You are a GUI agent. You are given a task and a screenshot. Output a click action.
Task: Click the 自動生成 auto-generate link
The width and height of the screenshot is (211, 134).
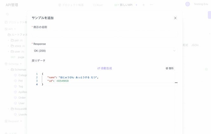[105, 68]
